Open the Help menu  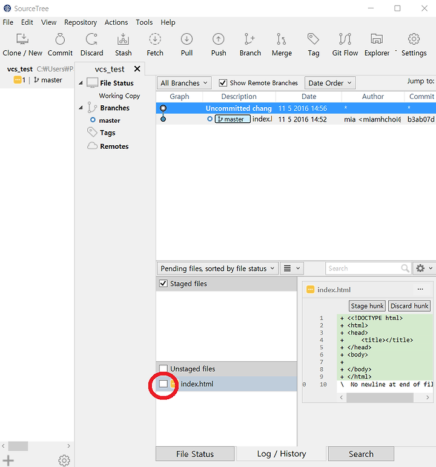tap(168, 22)
